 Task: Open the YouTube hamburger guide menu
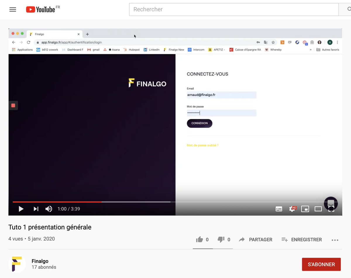click(x=13, y=9)
